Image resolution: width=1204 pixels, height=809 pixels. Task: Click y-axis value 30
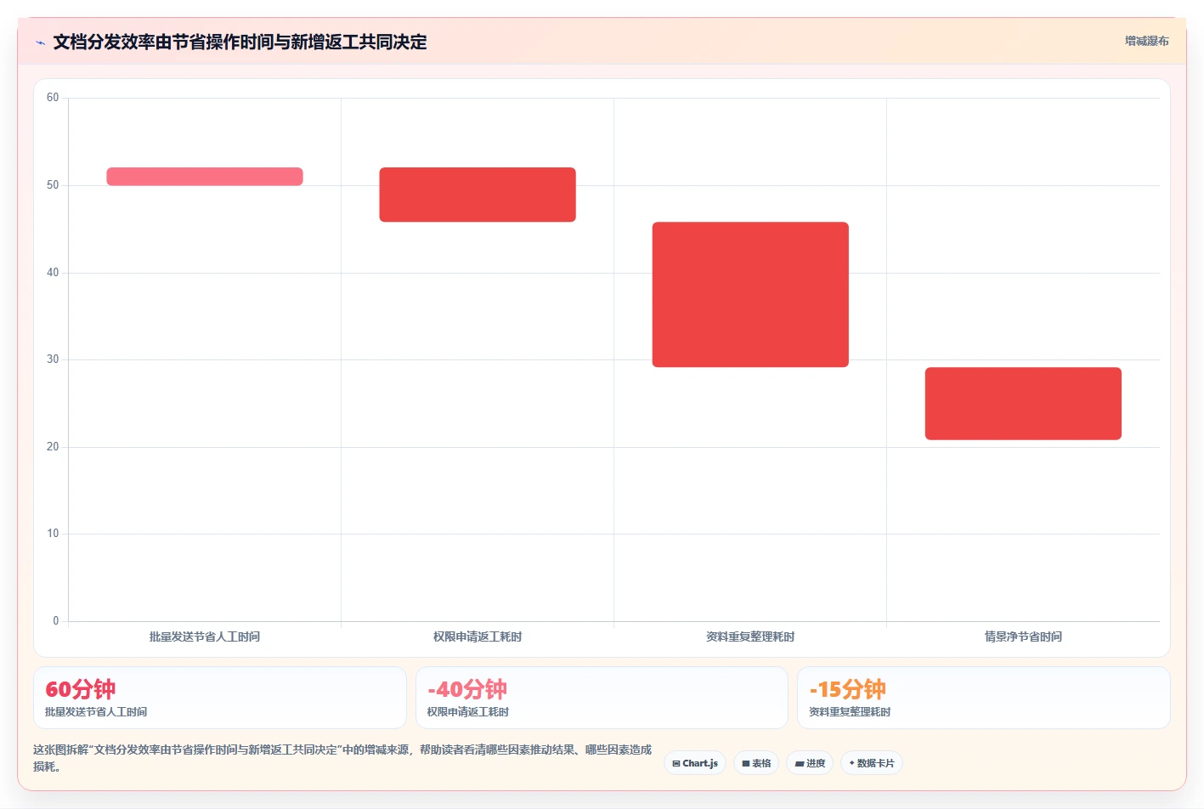[x=53, y=359]
